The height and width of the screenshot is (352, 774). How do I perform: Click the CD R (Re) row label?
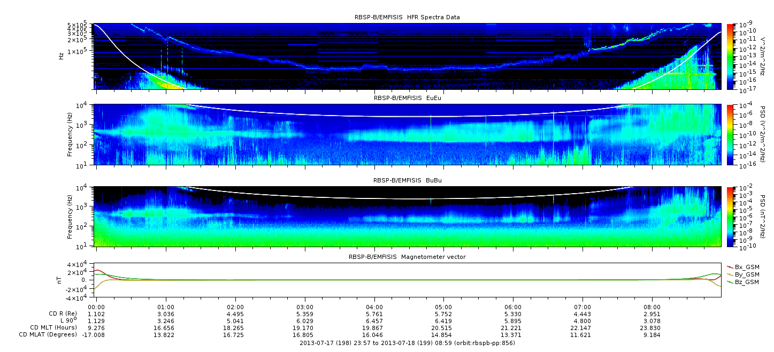click(59, 314)
